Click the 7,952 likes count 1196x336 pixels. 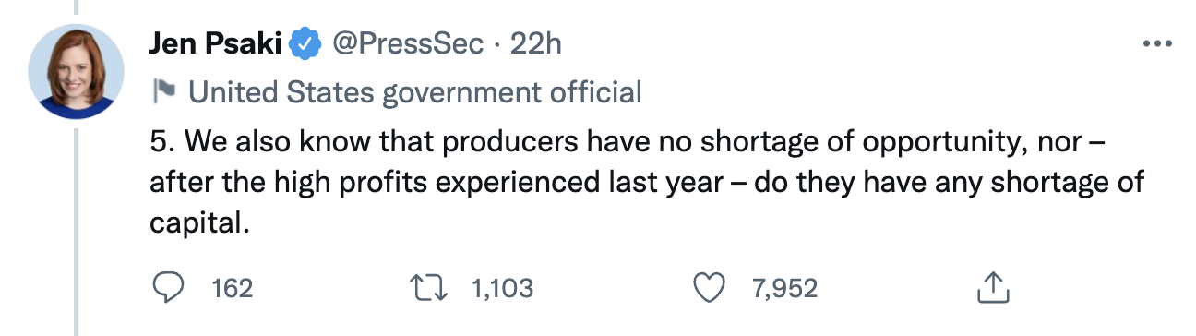point(784,289)
